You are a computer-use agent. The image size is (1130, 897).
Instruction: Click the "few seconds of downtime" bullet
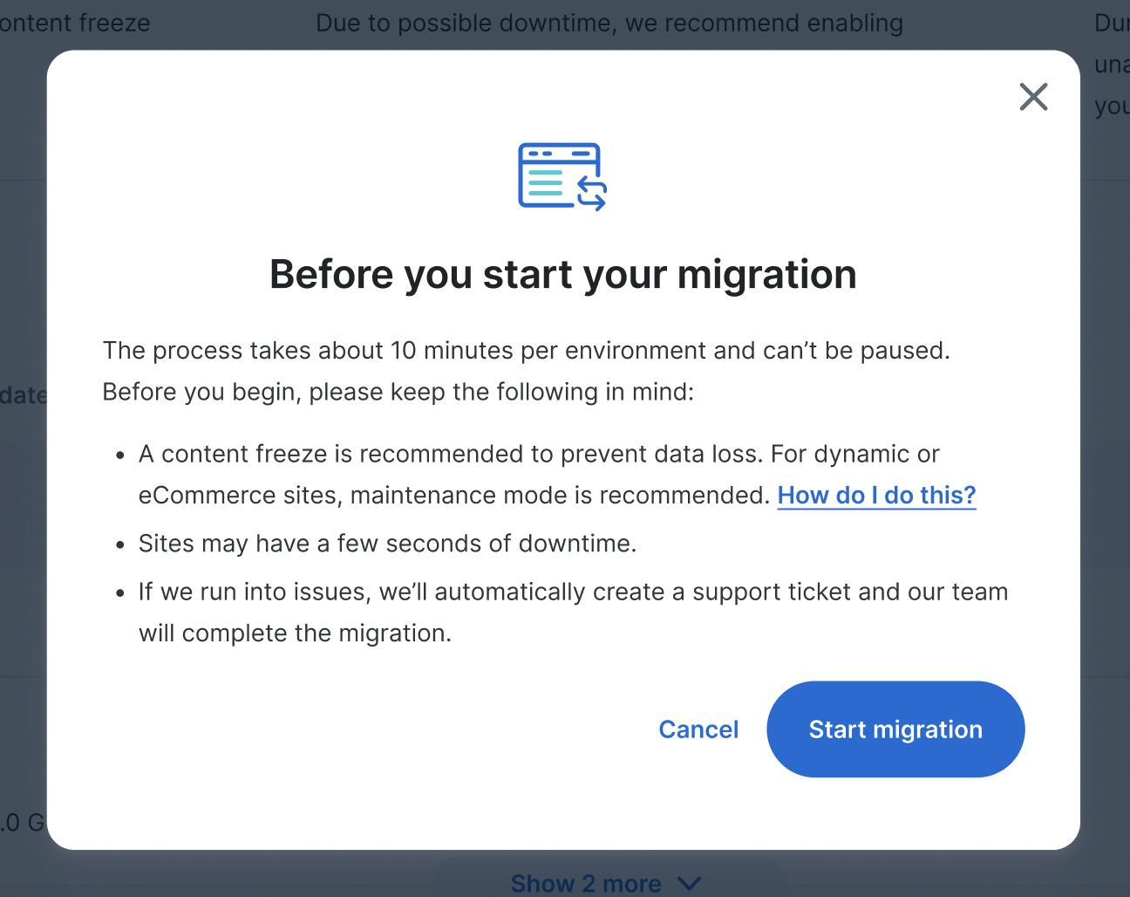[x=387, y=544]
